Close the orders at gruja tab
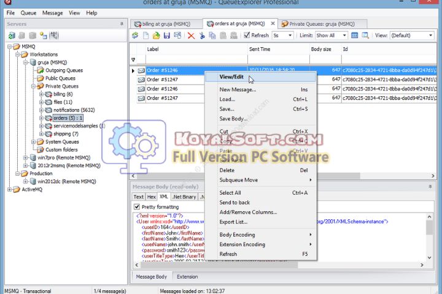The height and width of the screenshot is (294, 442). pos(273,24)
